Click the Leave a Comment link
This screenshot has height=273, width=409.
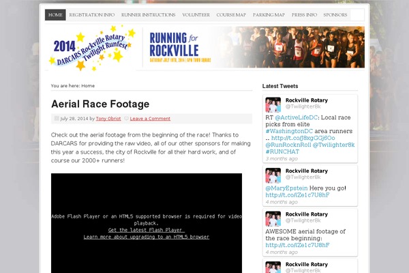[150, 119]
